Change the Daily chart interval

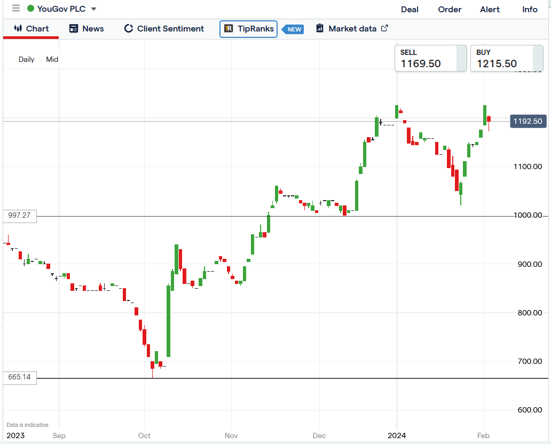coord(26,59)
